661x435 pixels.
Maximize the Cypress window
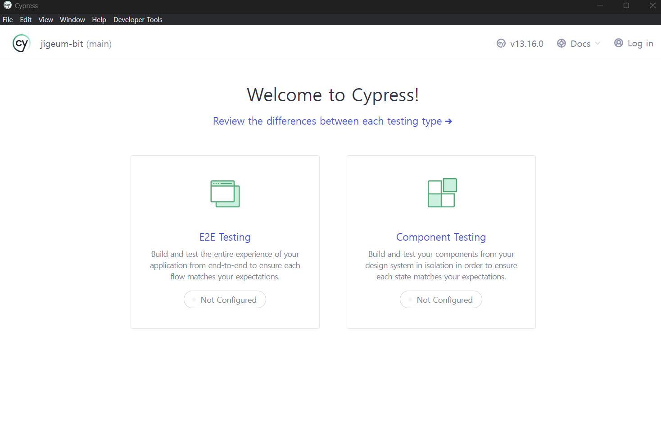click(x=626, y=5)
